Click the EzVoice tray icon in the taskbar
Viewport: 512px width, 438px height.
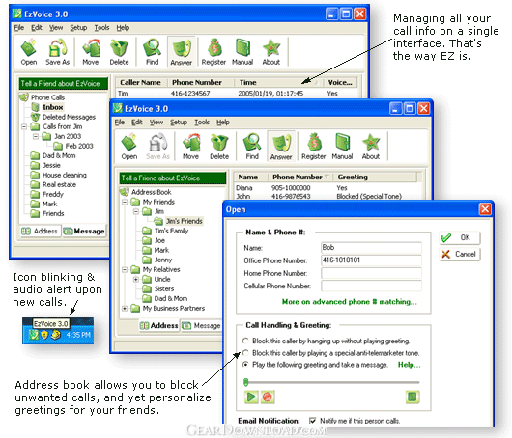tap(33, 335)
